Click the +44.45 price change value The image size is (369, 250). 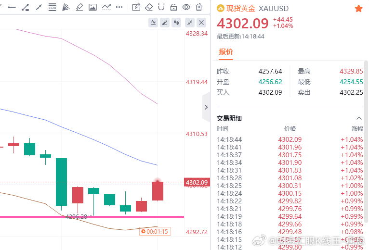click(x=283, y=20)
